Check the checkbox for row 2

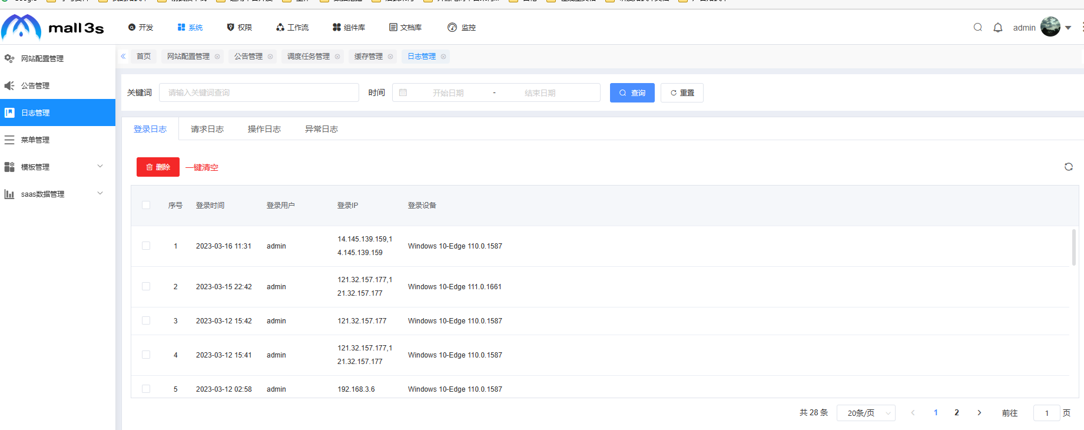pos(146,286)
